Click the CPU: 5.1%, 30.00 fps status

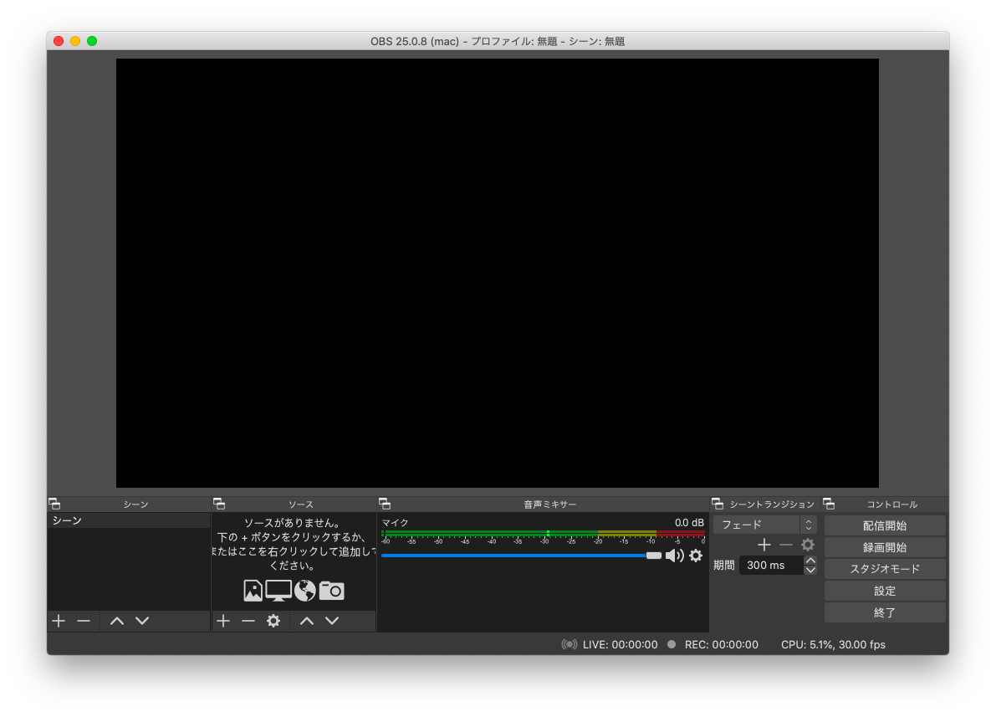pyautogui.click(x=833, y=644)
